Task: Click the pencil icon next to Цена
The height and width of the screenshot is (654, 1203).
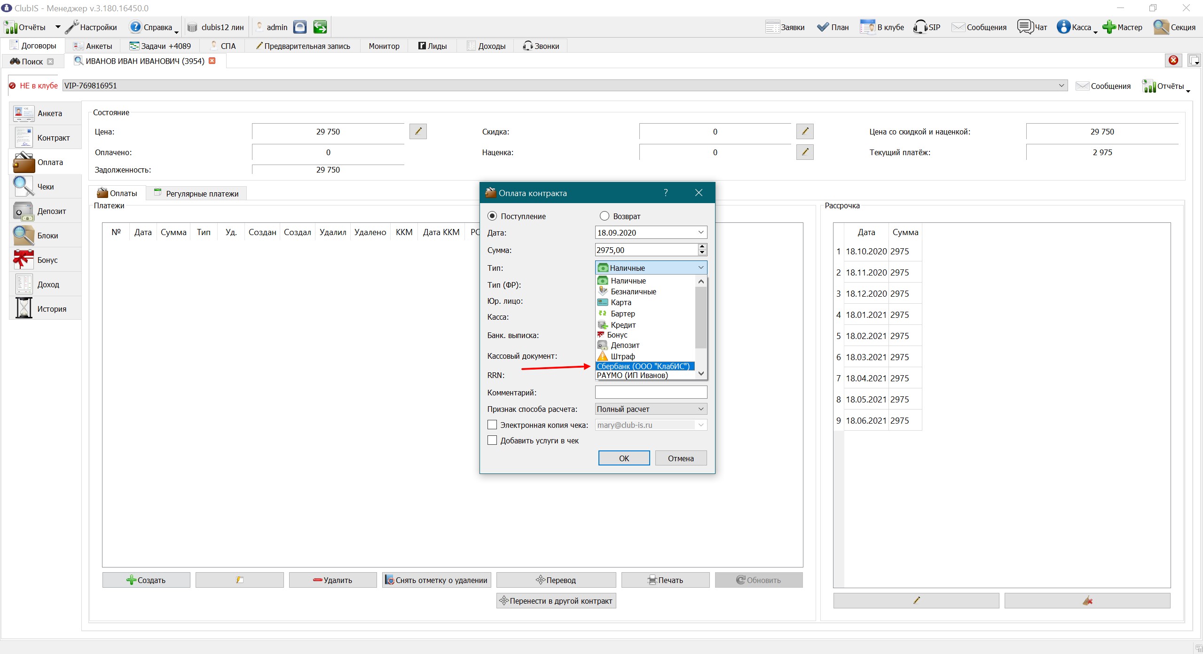Action: point(418,132)
